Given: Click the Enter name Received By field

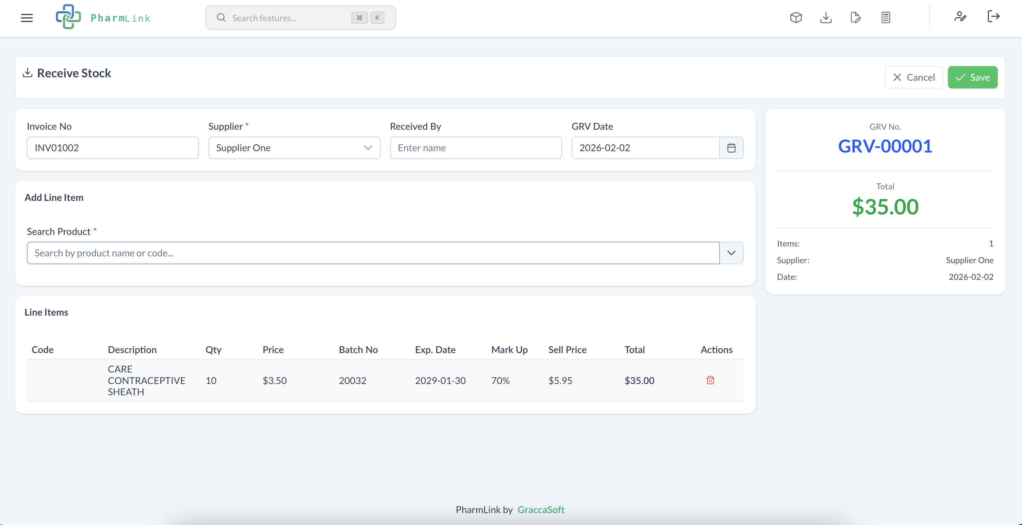Looking at the screenshot, I should click(475, 148).
